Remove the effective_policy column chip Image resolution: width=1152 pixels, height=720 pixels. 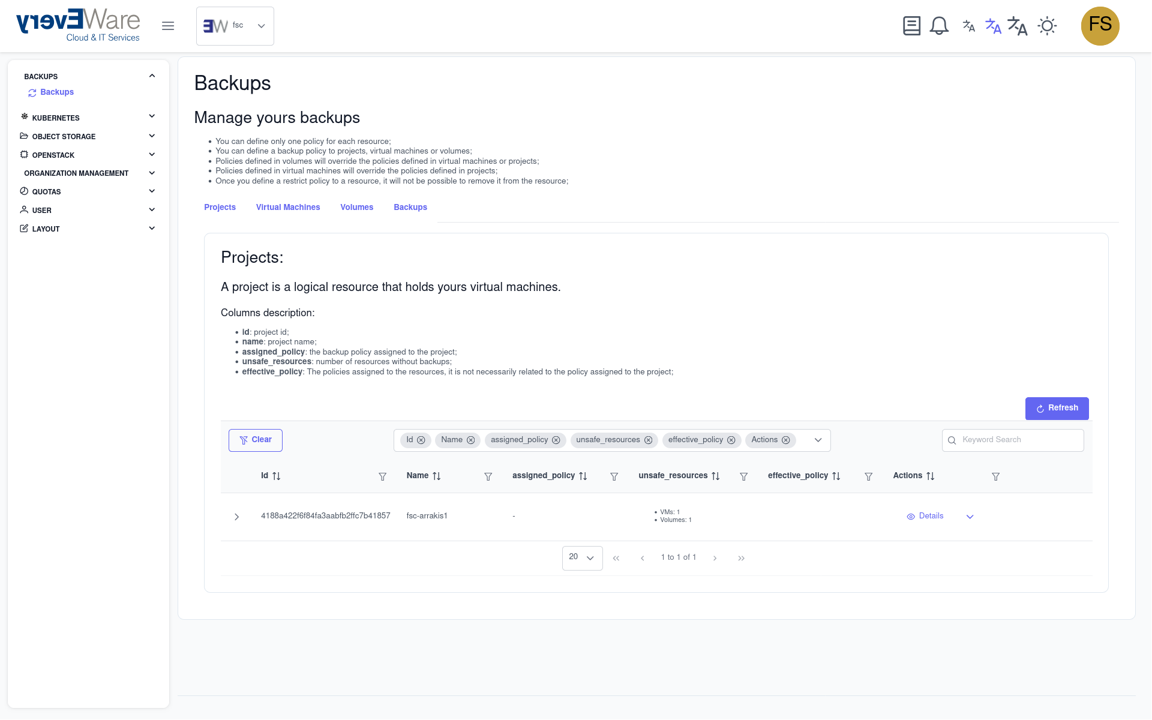pos(731,440)
